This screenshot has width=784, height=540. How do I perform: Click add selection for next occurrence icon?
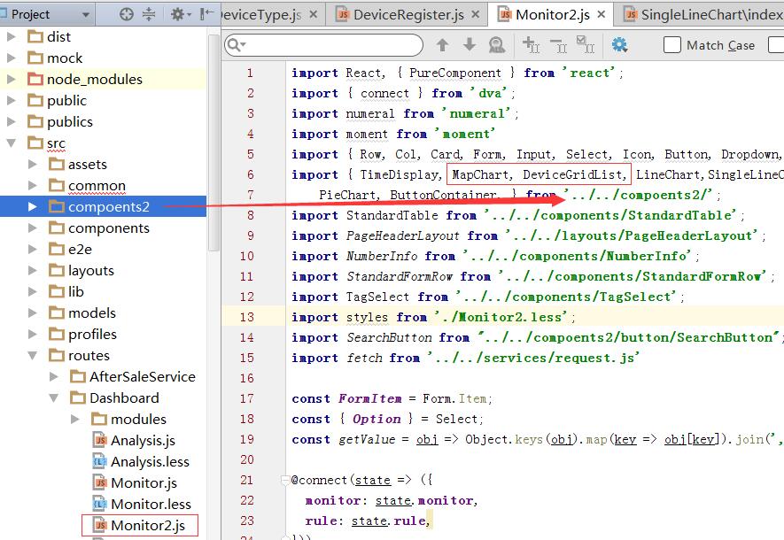531,45
